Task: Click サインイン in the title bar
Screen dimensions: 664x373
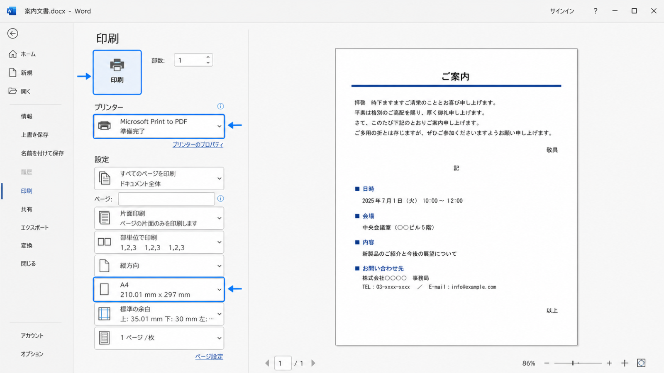Action: pyautogui.click(x=562, y=11)
